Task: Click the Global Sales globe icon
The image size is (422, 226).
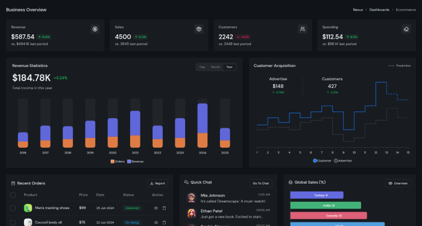Action: click(x=291, y=183)
